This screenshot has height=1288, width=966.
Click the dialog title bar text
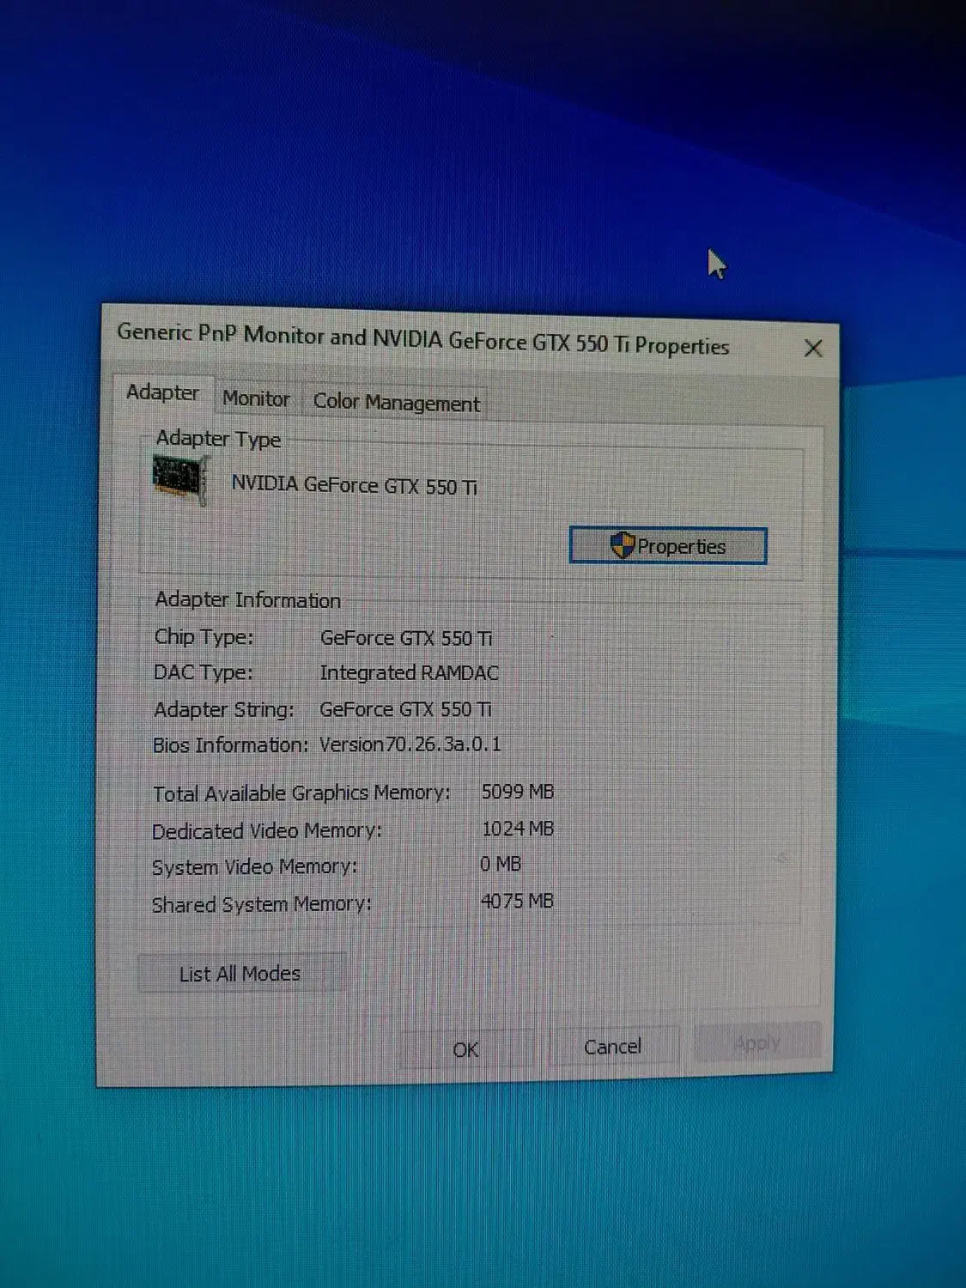(422, 340)
